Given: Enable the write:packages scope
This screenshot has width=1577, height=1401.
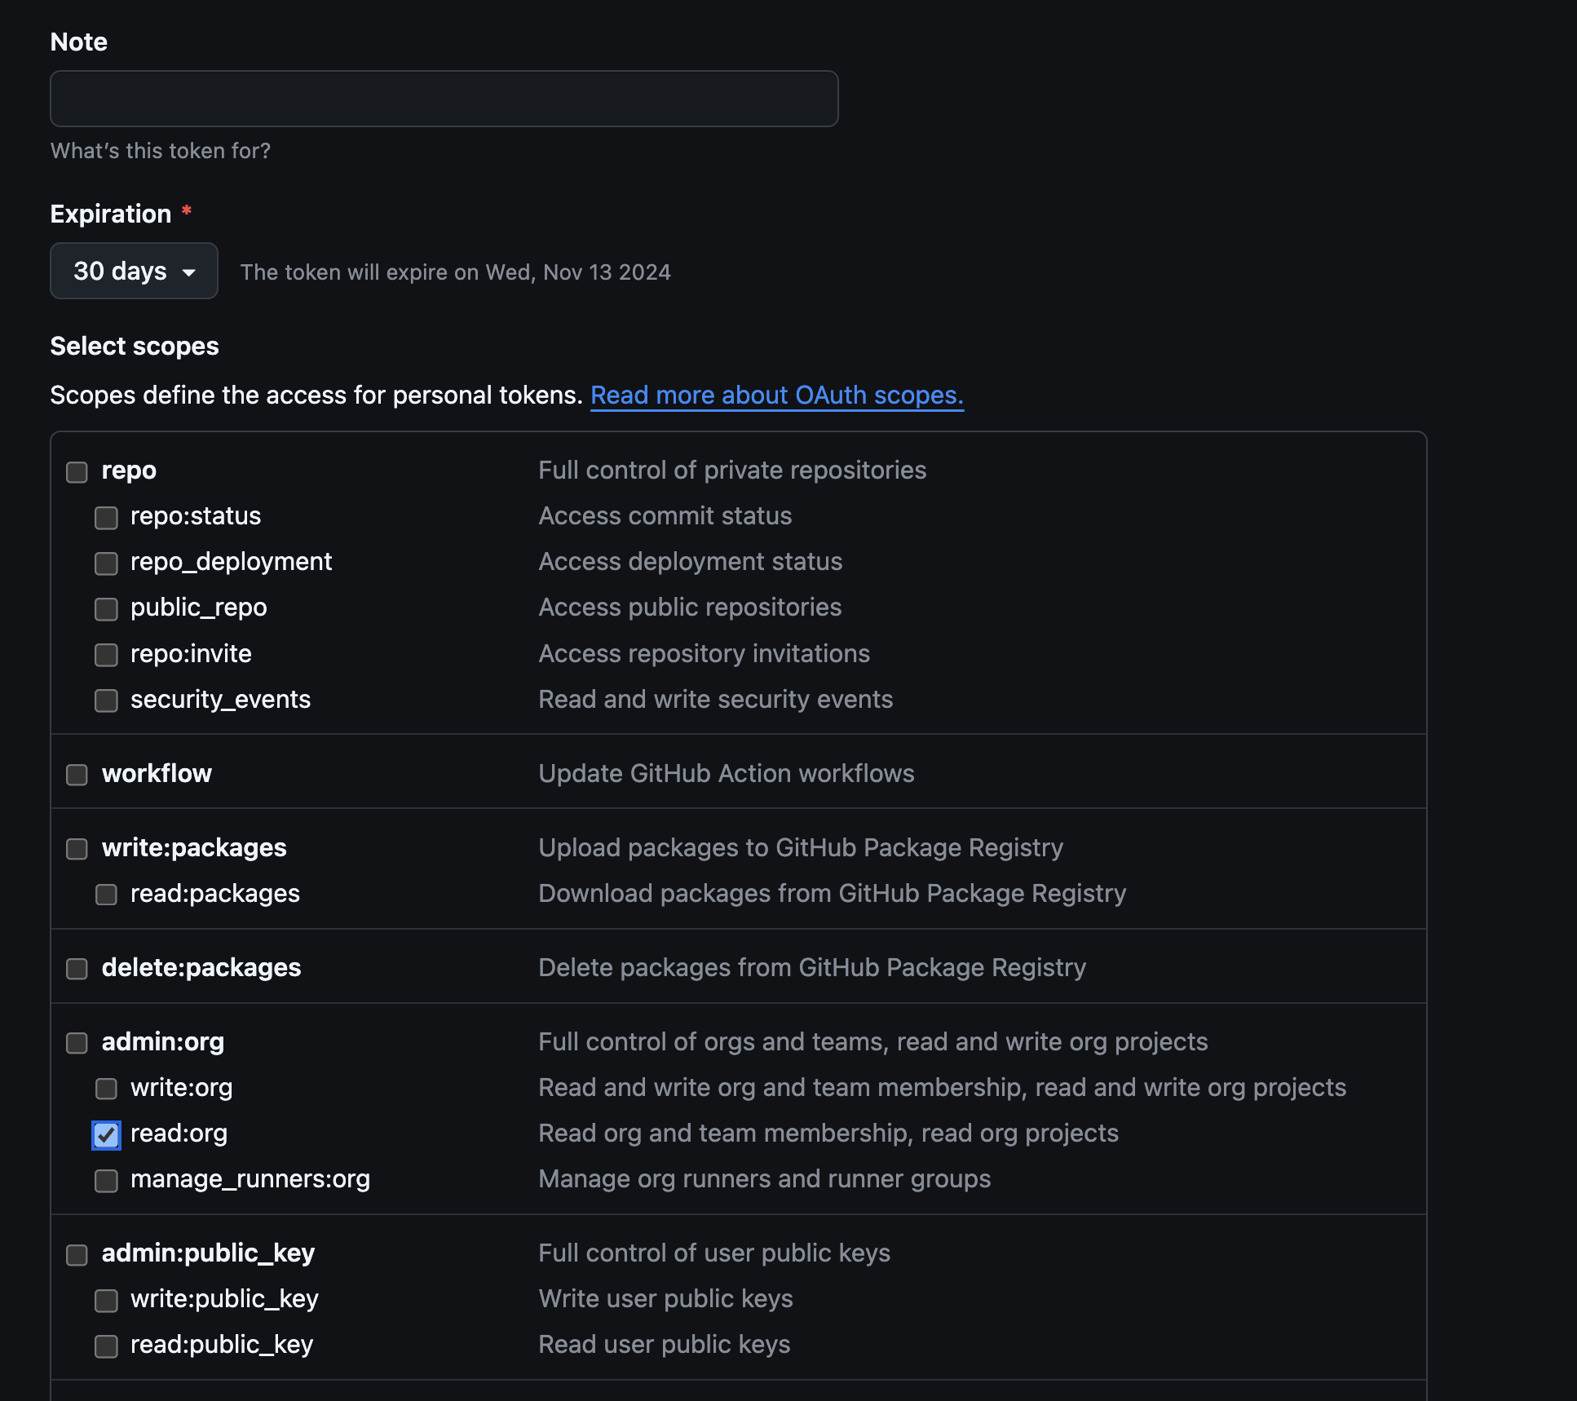Looking at the screenshot, I should [x=77, y=849].
